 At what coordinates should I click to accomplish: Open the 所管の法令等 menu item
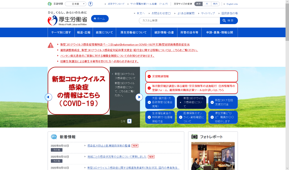coord(189,32)
